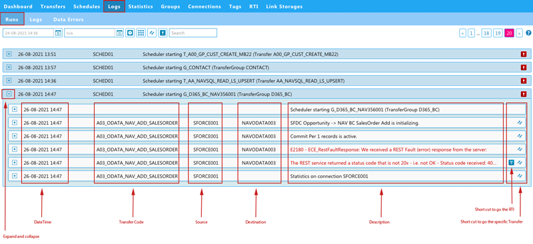Open the Tags menu
Screen dimensions: 533x244
coord(235,7)
